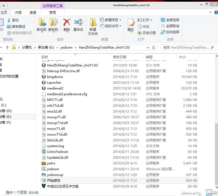Select the medieval2 application file icon
218x196 pixels.
[x=44, y=88]
